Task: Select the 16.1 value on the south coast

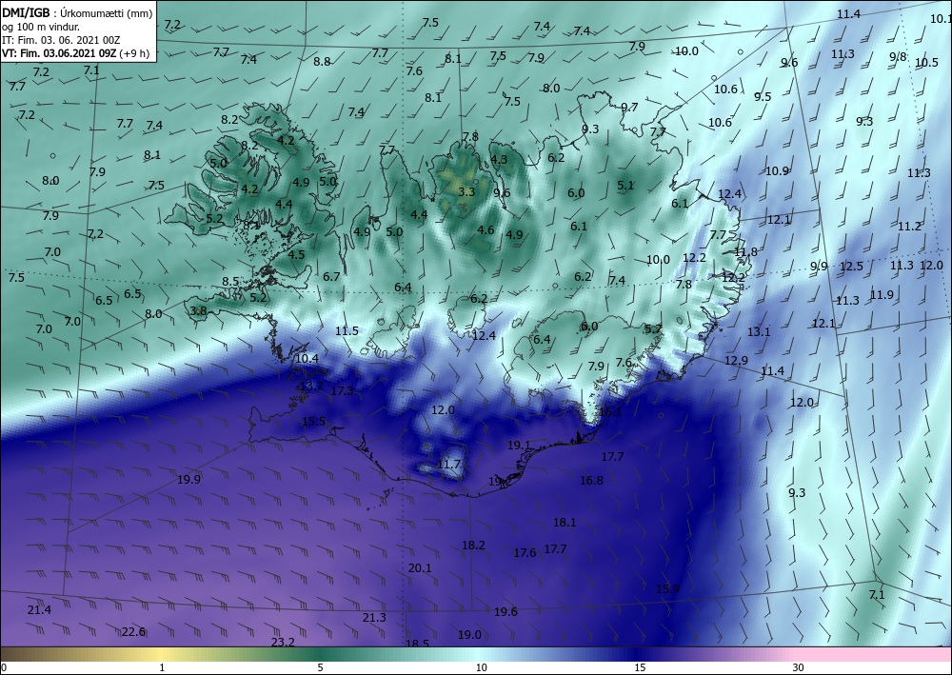Action: point(610,412)
